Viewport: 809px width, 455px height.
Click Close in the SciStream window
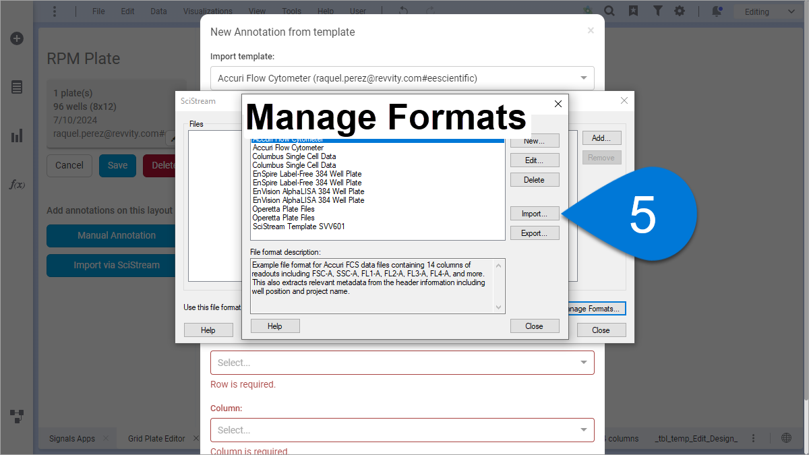click(x=601, y=330)
